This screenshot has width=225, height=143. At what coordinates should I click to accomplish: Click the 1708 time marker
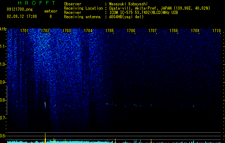click(x=173, y=31)
